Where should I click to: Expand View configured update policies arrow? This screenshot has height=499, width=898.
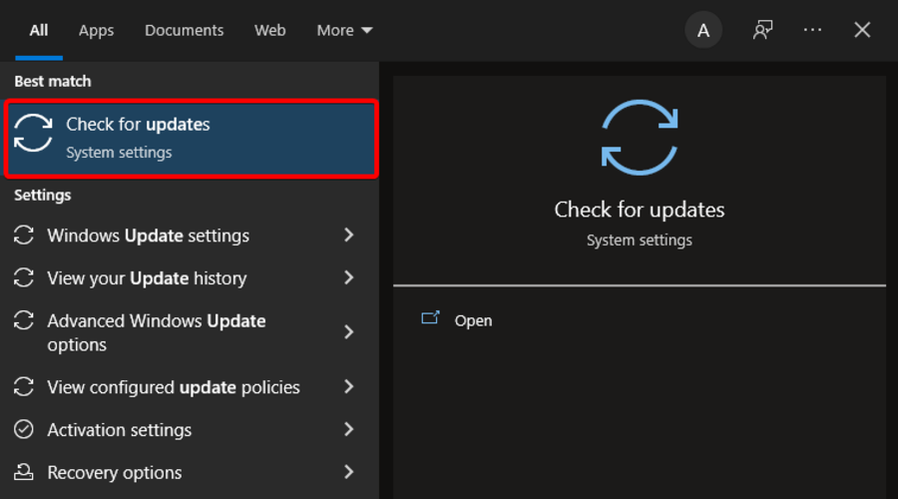(x=349, y=387)
